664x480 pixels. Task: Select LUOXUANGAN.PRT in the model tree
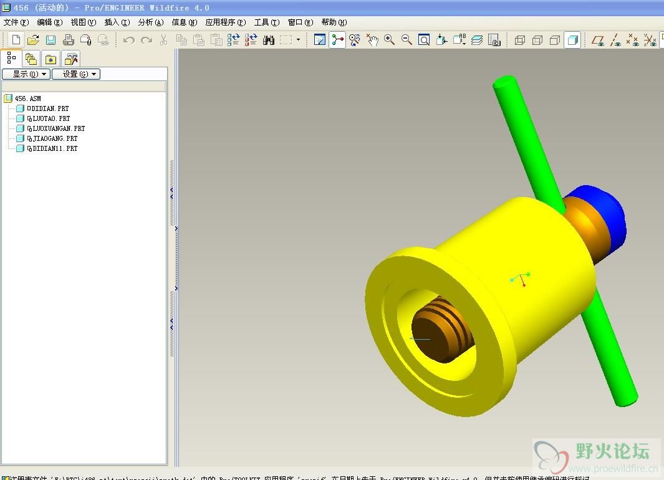(x=56, y=128)
